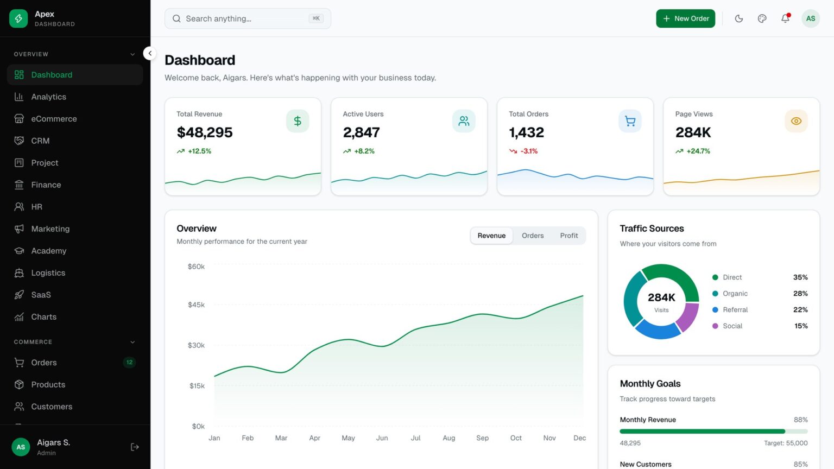The height and width of the screenshot is (469, 834).
Task: Click the +12.5% revenue change value
Action: click(199, 151)
